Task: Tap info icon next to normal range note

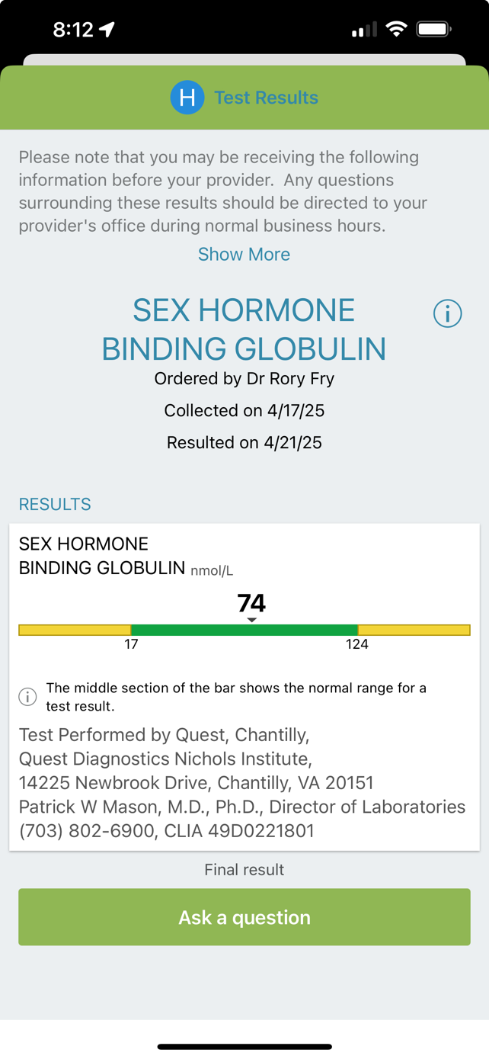Action: pyautogui.click(x=27, y=697)
